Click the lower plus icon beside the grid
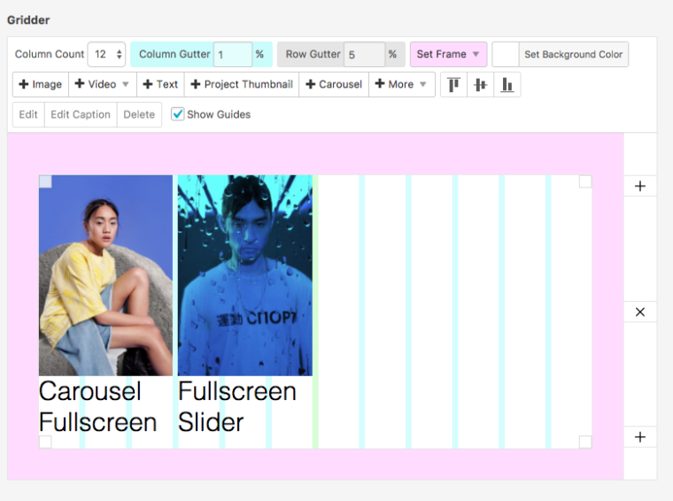The height and width of the screenshot is (501, 673). [x=640, y=437]
